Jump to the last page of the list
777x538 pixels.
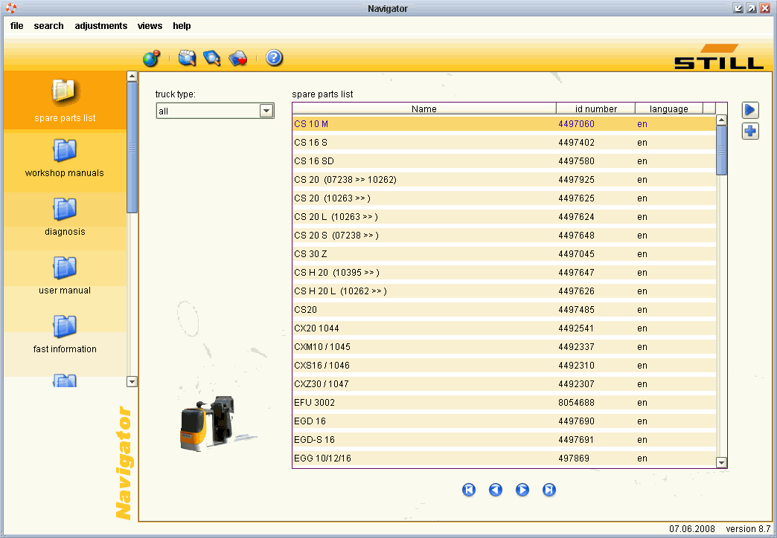(x=549, y=490)
